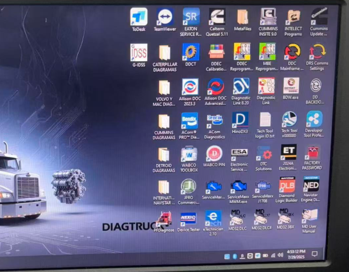The width and height of the screenshot is (349, 272).
Task: Launch Bendix ACom Diagnostics
Action: [214, 127]
